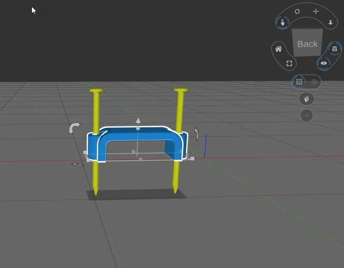Image resolution: width=344 pixels, height=268 pixels.
Task: Activate the hand touch-select navigation icon
Action: (x=283, y=22)
